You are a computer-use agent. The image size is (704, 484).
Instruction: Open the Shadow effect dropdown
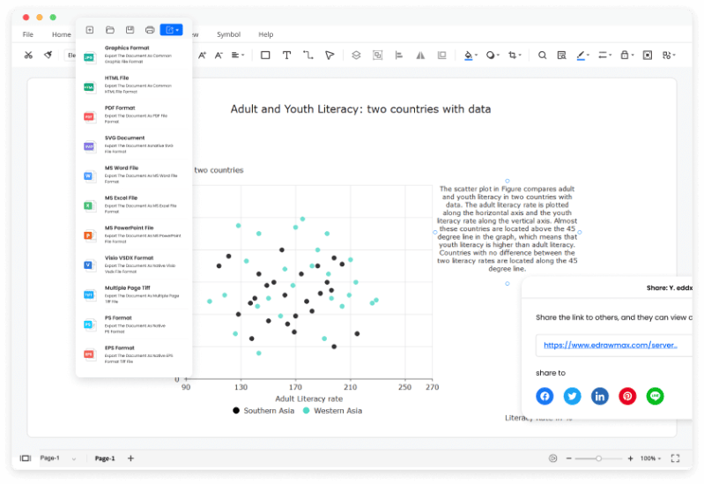[492, 56]
